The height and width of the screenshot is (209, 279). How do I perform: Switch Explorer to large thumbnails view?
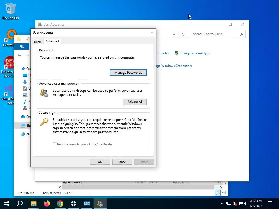point(224,193)
